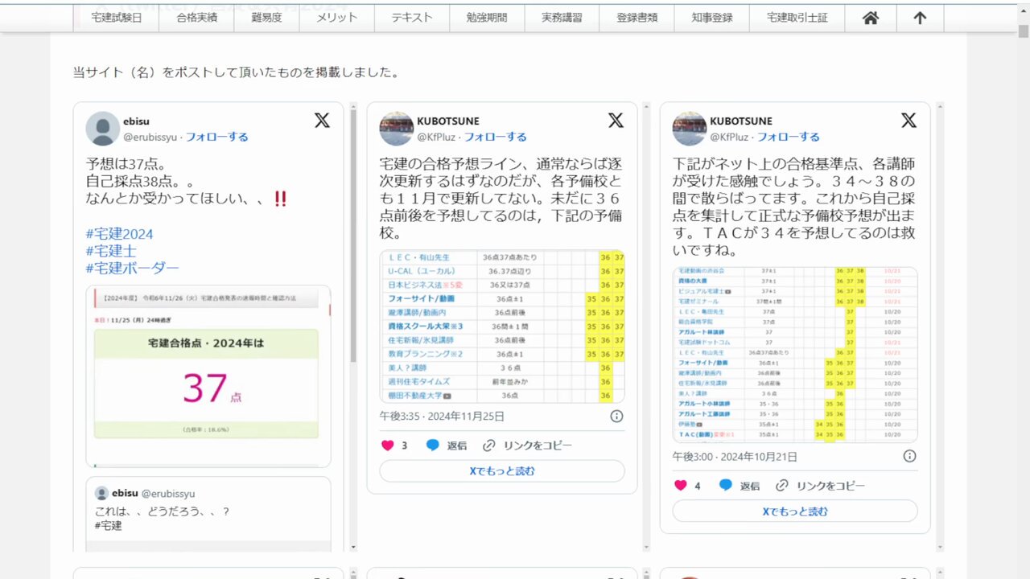Viewport: 1030px width, 579px height.
Task: Open the 合格実績 nav tab
Action: click(x=197, y=18)
